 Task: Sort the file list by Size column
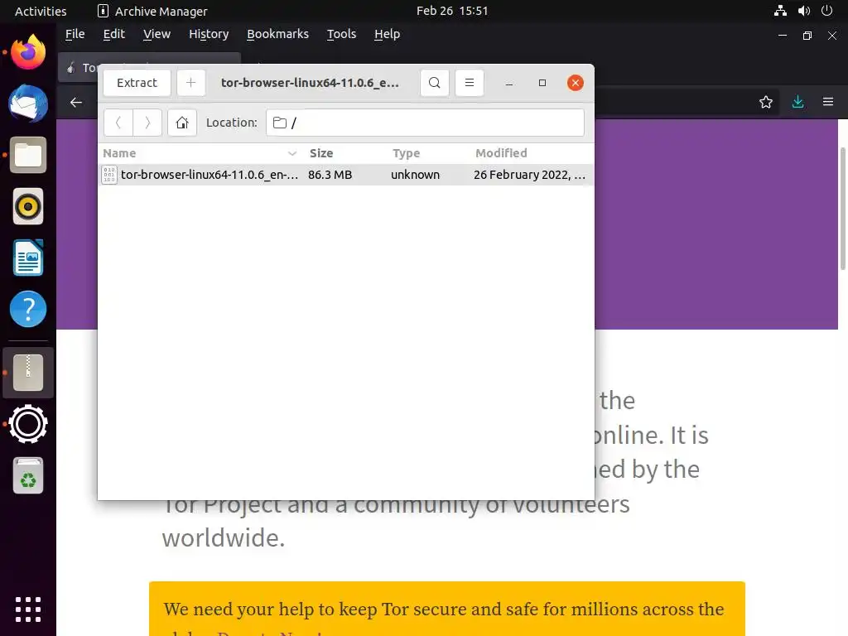(346, 153)
